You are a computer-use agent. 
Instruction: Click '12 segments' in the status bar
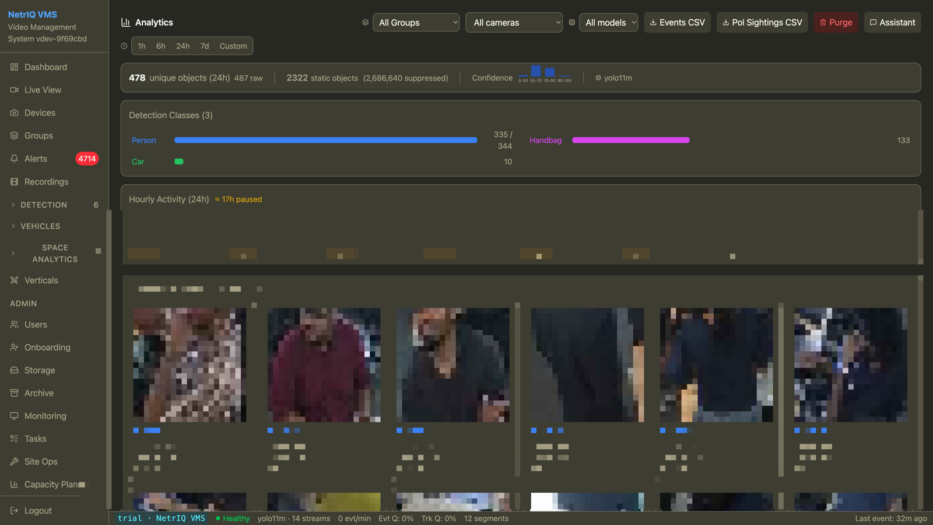(486, 519)
